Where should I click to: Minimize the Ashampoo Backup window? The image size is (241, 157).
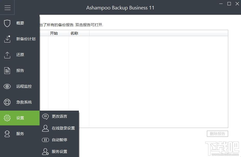tap(221, 4)
